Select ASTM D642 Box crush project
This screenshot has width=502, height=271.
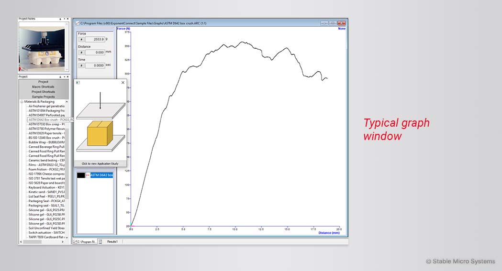point(51,119)
